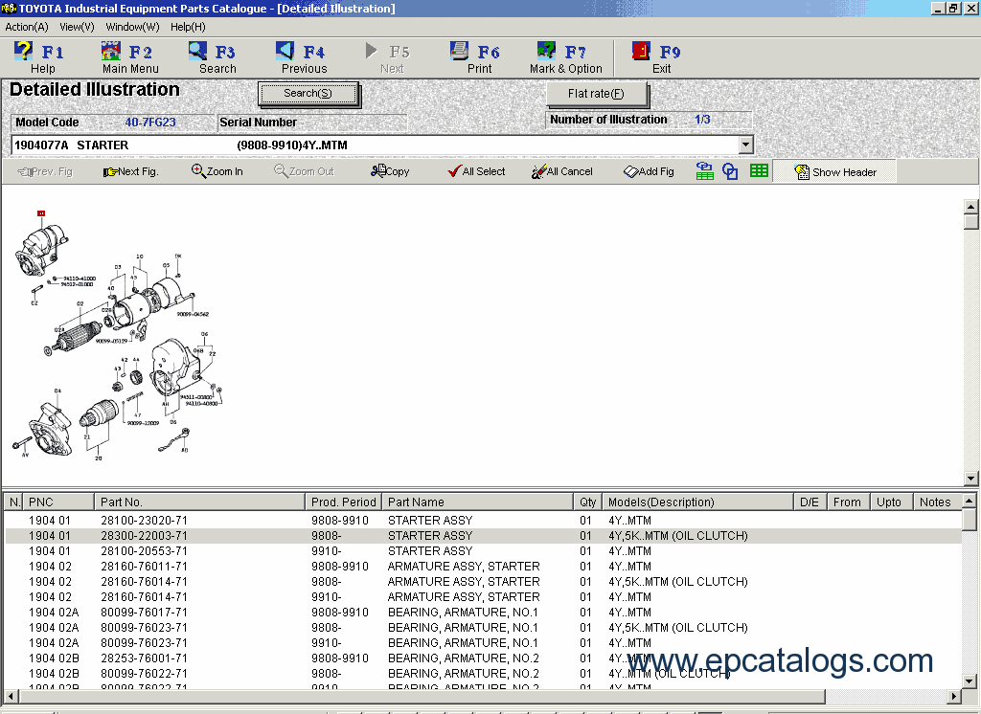Click the red callout marker on starter
This screenshot has width=981, height=714.
click(41, 213)
